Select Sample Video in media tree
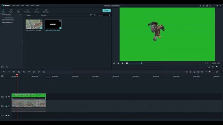Screen dimensions: 223x125 tap(7, 22)
